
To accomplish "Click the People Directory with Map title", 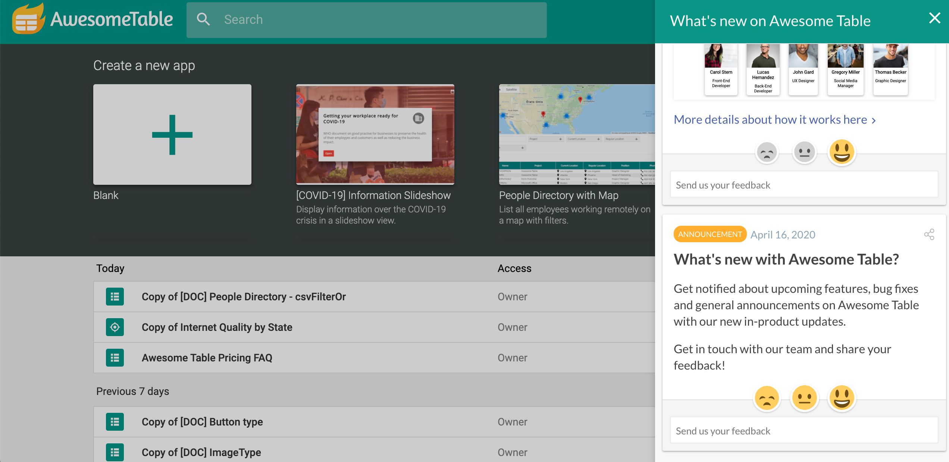I will coord(559,195).
